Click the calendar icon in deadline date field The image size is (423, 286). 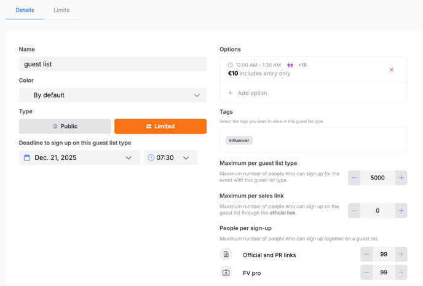click(27, 157)
